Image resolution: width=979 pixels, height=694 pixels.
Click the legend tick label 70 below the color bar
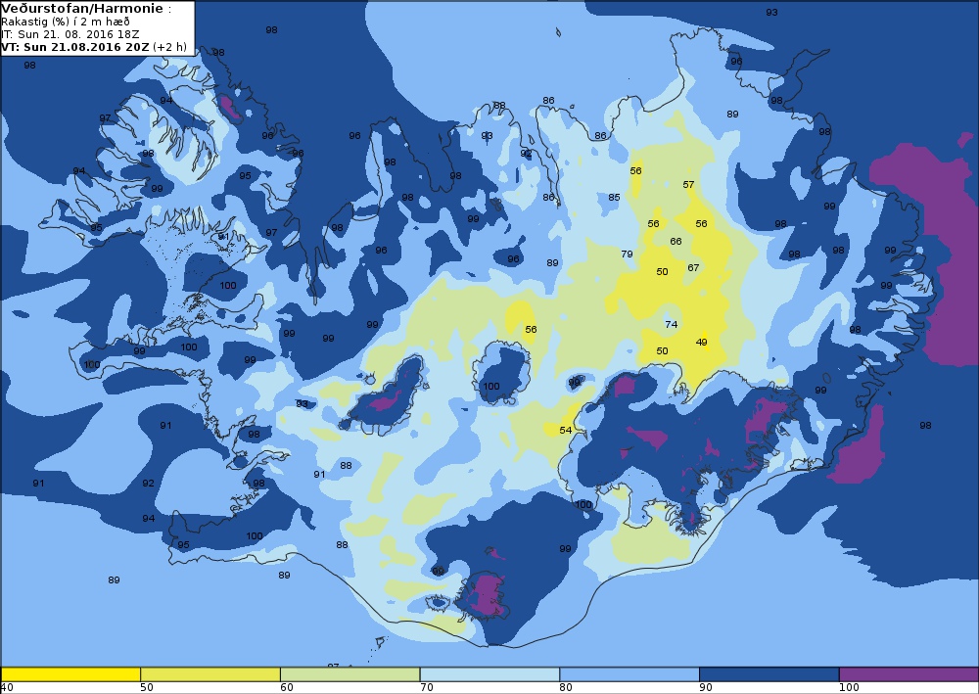427,688
